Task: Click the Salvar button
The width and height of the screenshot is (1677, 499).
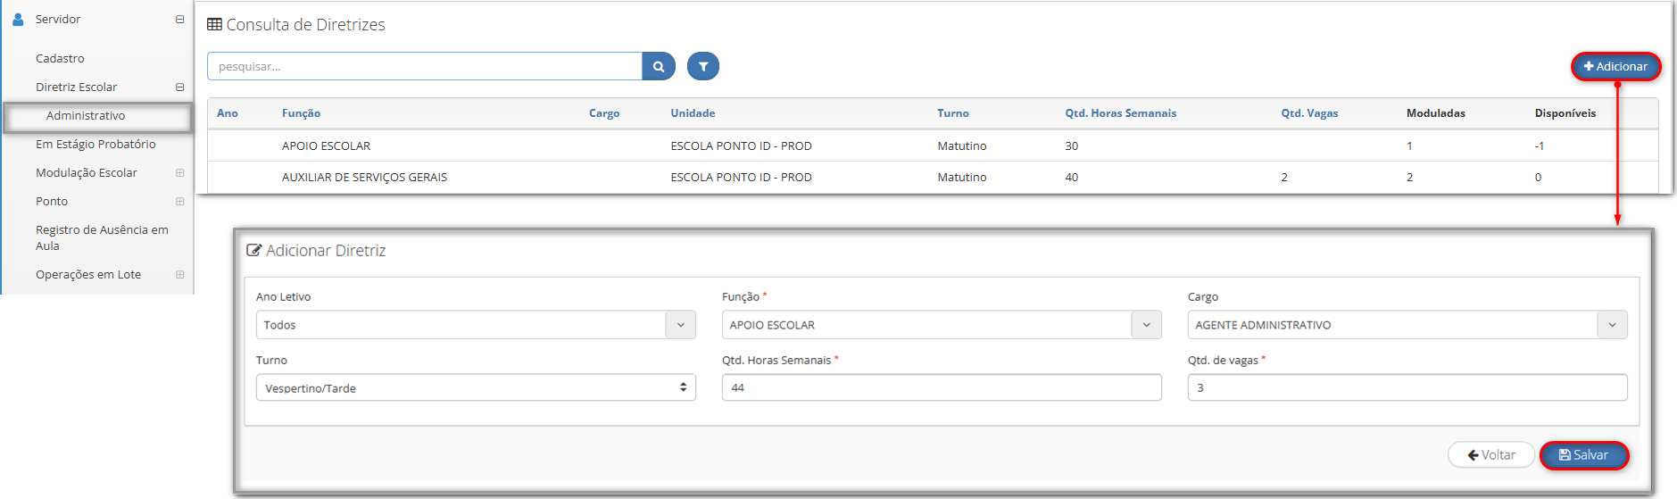Action: (x=1584, y=455)
